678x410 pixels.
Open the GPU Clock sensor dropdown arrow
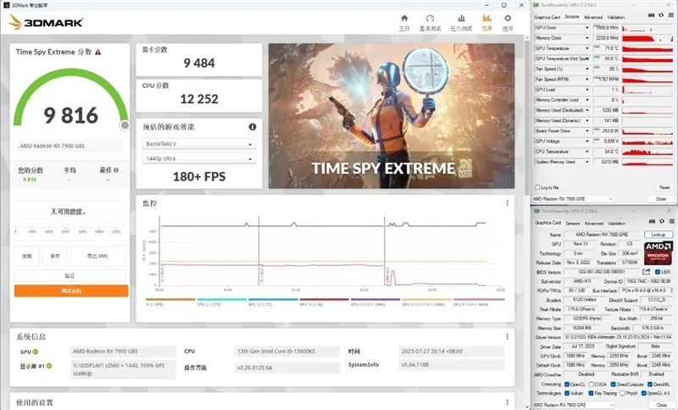click(x=587, y=28)
